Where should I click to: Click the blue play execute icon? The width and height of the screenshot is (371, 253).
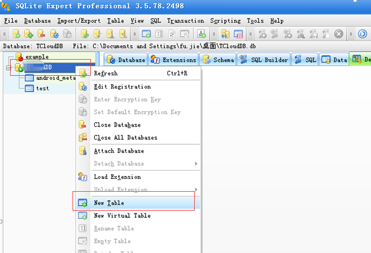362,34
